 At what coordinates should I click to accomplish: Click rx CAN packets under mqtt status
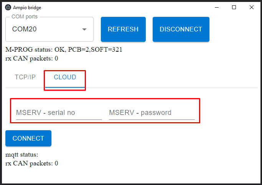coord(32,163)
